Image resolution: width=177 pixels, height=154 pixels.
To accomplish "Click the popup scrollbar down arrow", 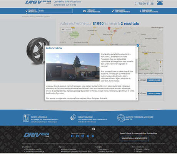I will pos(136,99).
